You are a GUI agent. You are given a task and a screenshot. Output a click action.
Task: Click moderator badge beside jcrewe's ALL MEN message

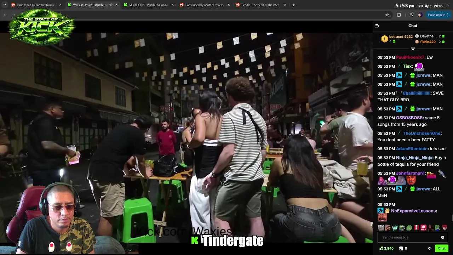(399, 189)
